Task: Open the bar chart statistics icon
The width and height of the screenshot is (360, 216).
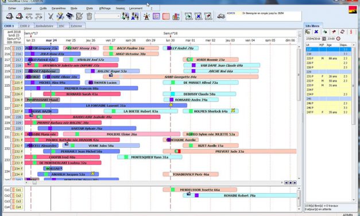Action: (176, 16)
